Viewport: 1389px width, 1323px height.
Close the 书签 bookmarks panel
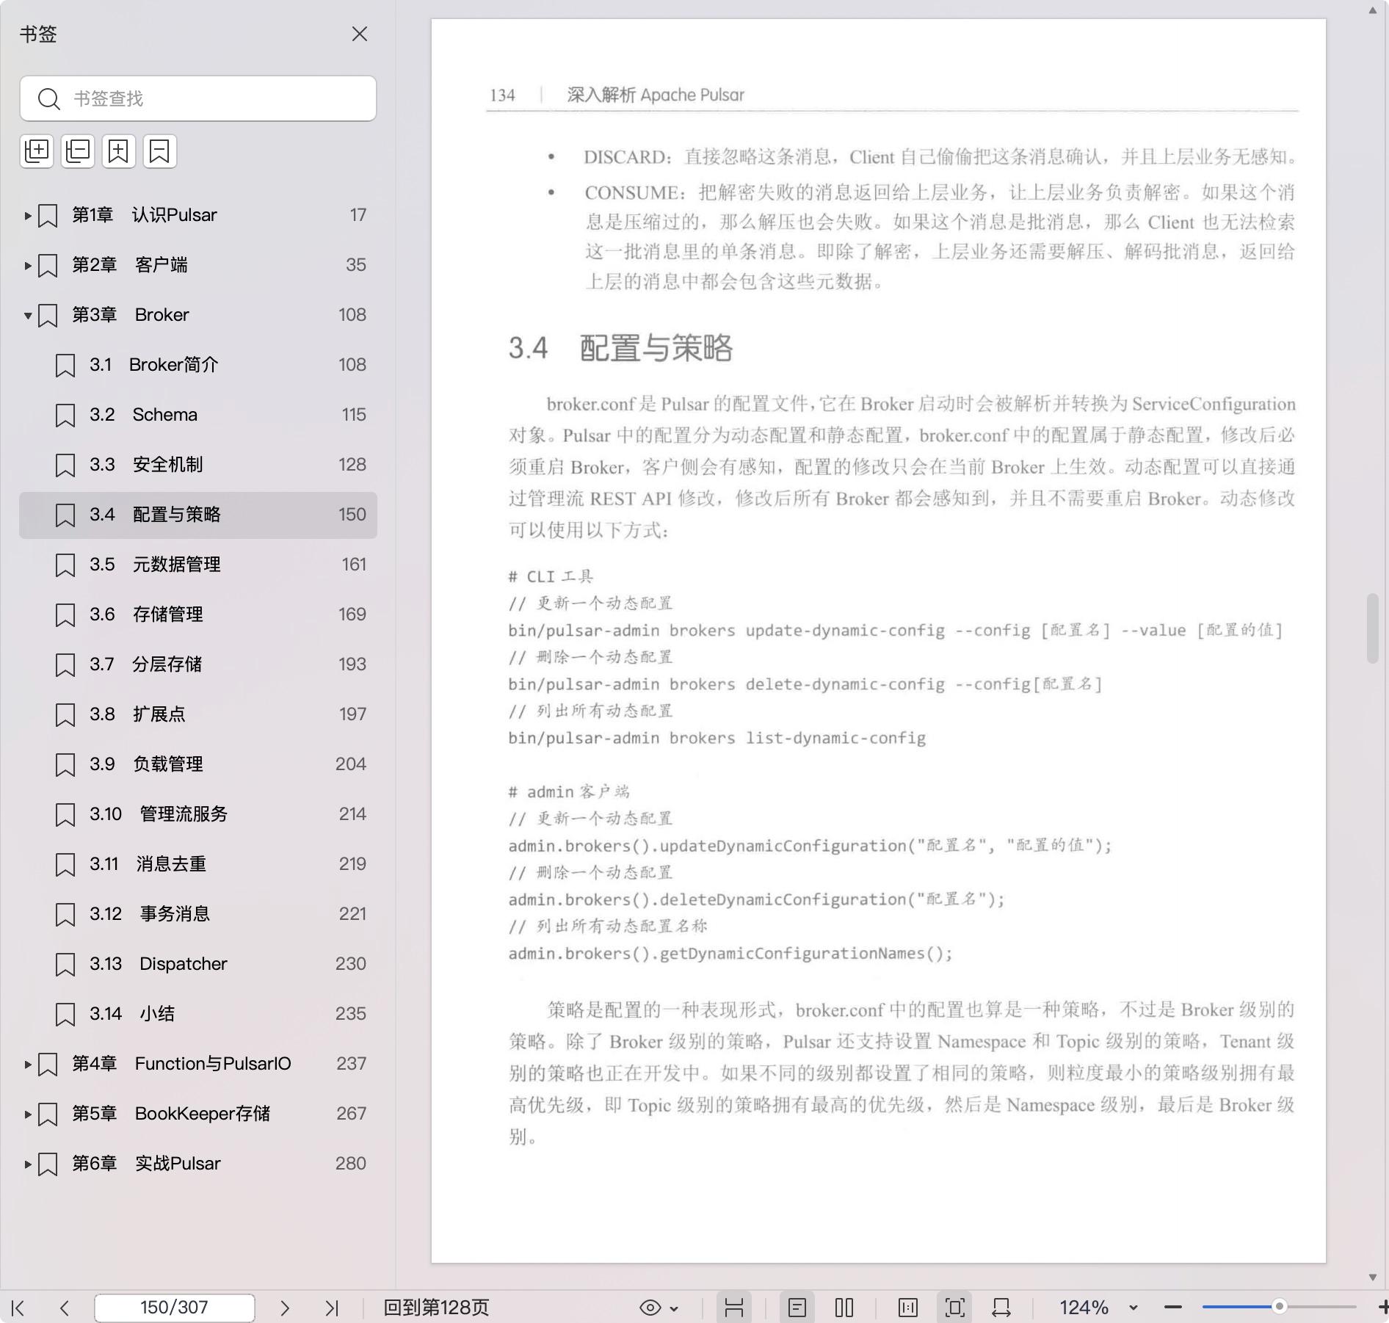click(359, 35)
